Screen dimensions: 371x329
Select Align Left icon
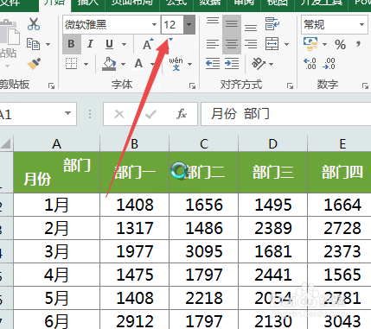[x=213, y=44]
